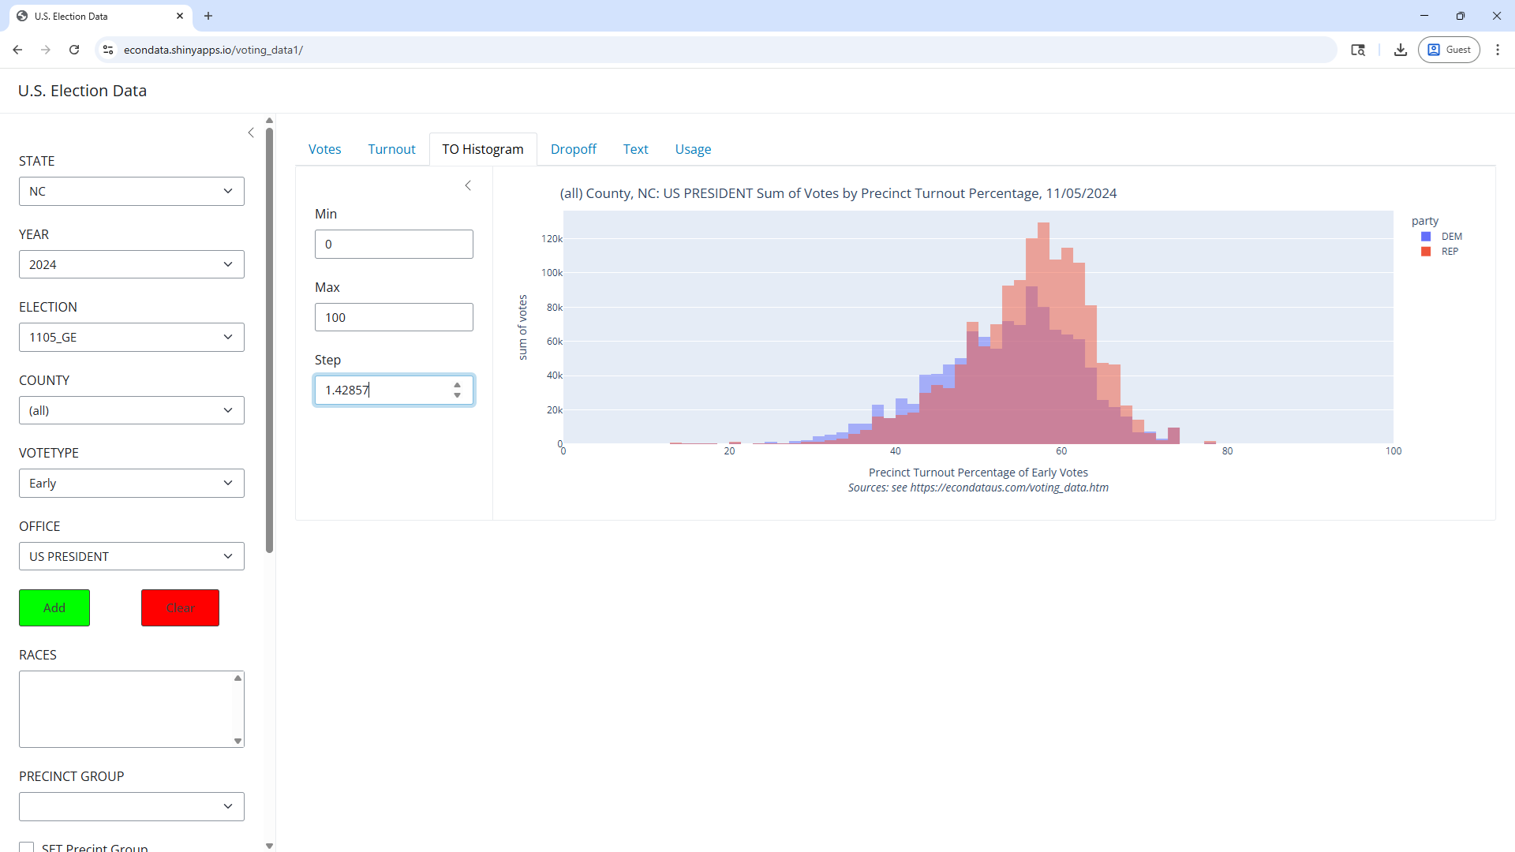1515x852 pixels.
Task: Toggle the SET Precinct Group checkbox
Action: coord(27,847)
